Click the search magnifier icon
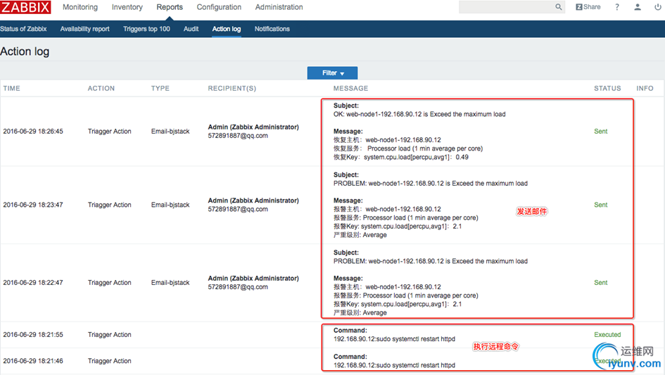 click(559, 7)
